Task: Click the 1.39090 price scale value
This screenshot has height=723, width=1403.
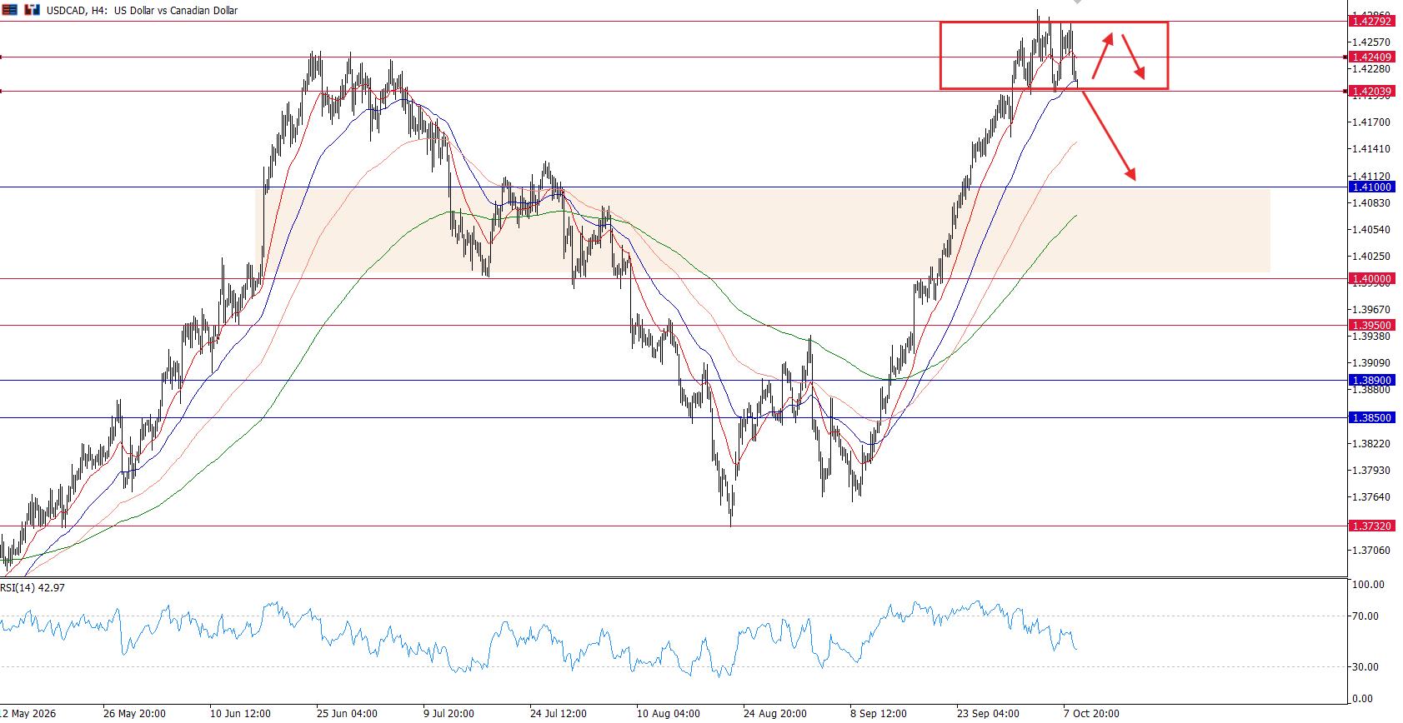Action: click(x=1370, y=363)
